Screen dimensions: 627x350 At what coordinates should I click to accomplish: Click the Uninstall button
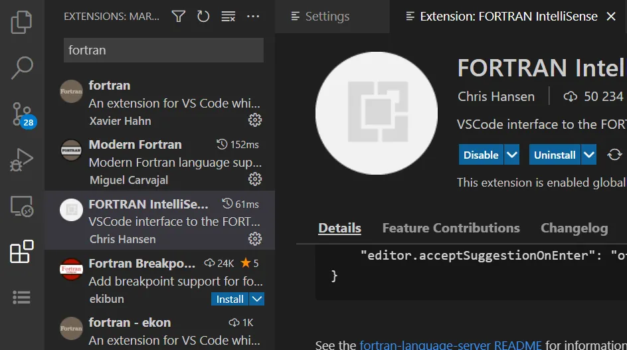click(555, 155)
